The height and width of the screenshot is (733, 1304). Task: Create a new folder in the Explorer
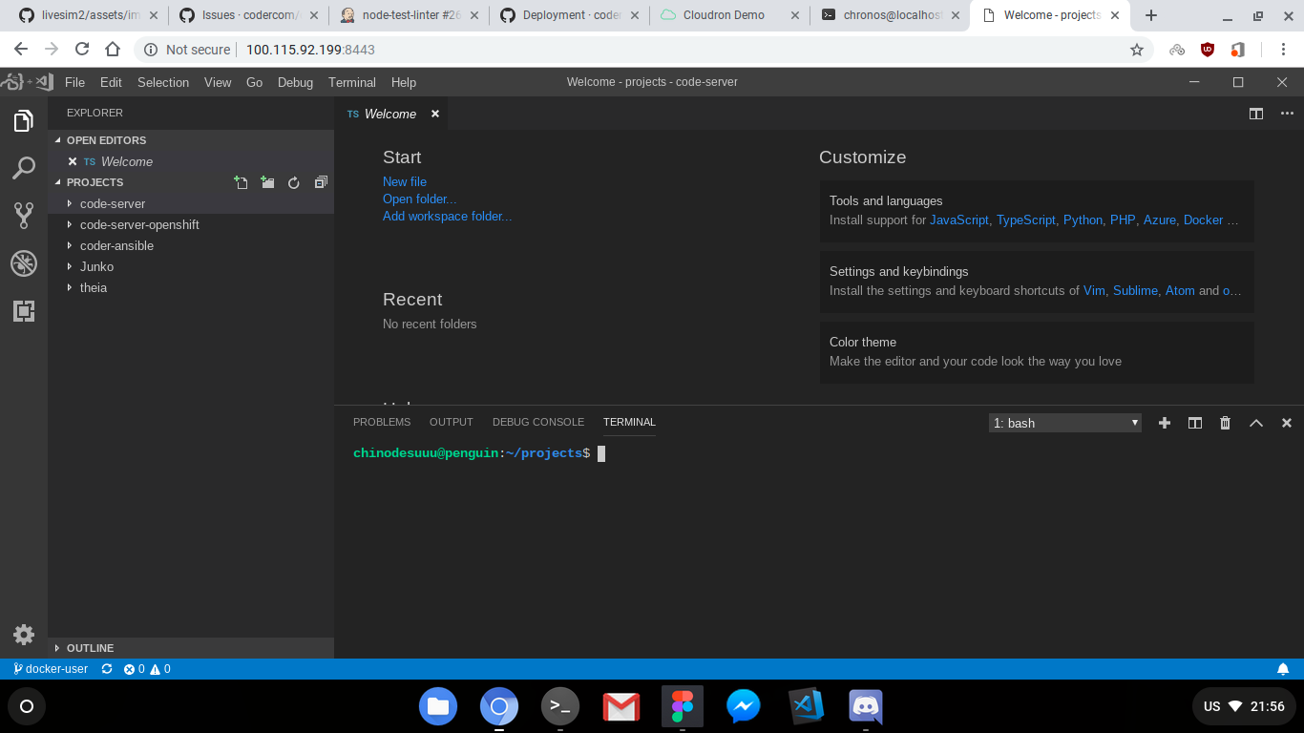coord(267,182)
